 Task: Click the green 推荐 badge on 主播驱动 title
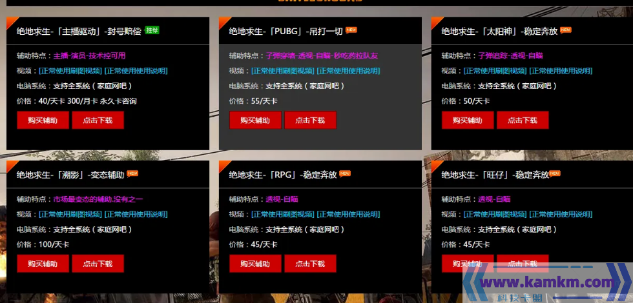pyautogui.click(x=152, y=30)
